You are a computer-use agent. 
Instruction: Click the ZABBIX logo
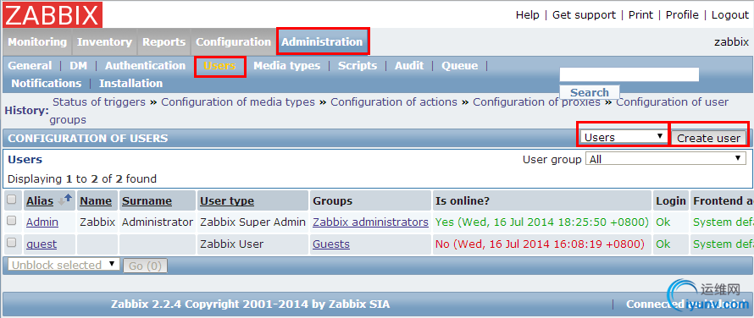coord(53,15)
